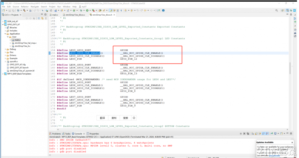
Task: Open the Refactor menu
Action: [x=25, y=7]
